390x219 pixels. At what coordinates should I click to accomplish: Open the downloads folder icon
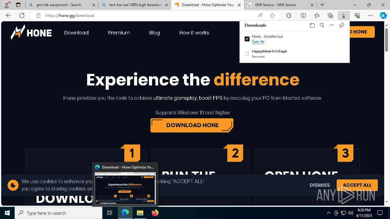coord(312,25)
